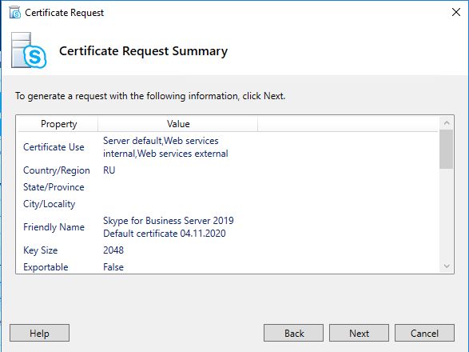This screenshot has height=352, width=469.
Task: Click the small Skype title bar icon
Action: 14,13
